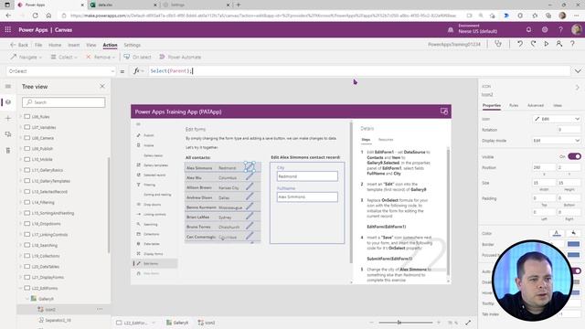The height and width of the screenshot is (329, 585).
Task: Open the View ribbon tab
Action: click(91, 45)
